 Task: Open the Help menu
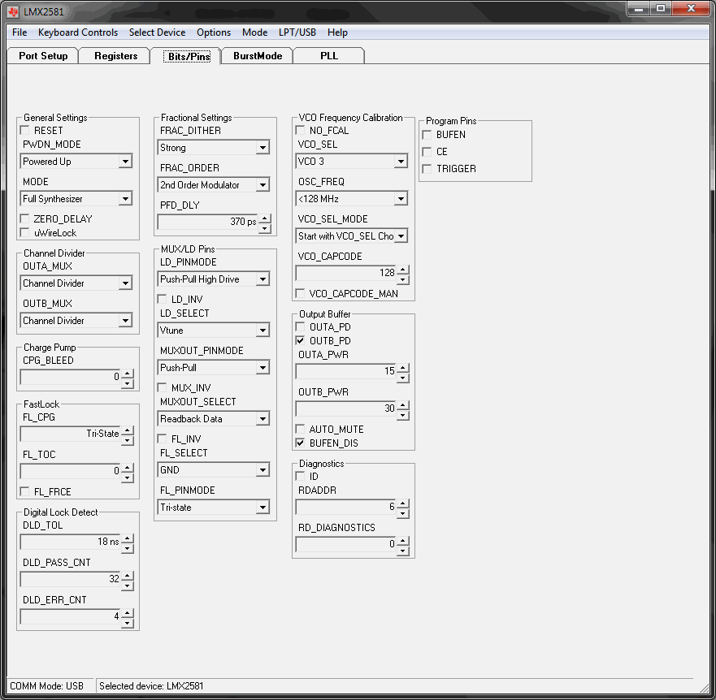coord(337,32)
